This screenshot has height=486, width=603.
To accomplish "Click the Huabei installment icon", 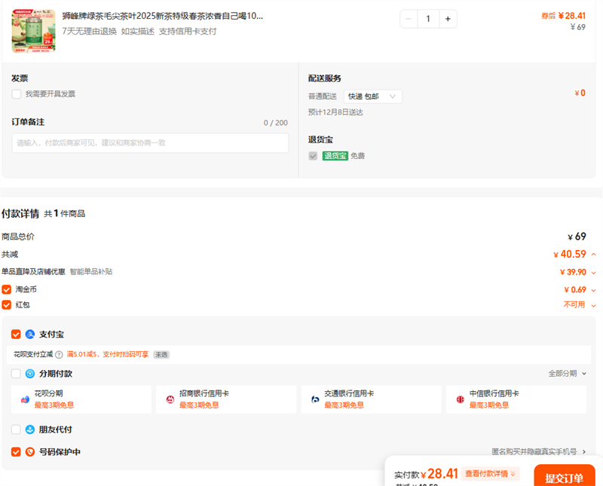I will point(25,399).
